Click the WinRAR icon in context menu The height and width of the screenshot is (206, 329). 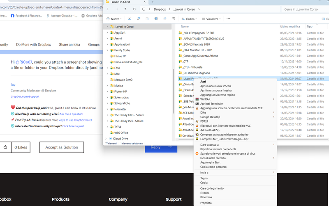click(x=197, y=99)
